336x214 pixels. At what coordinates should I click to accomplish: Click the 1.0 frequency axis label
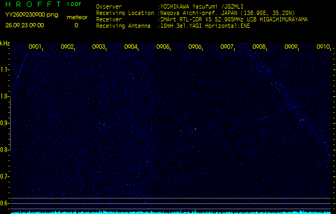pyautogui.click(x=4, y=96)
